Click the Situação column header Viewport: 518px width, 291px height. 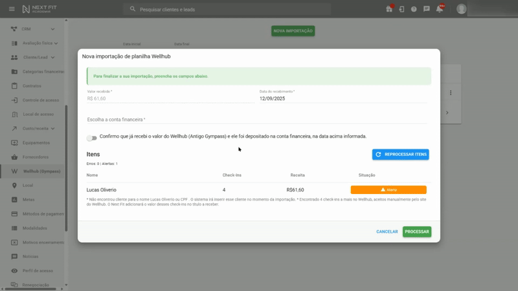[366, 175]
